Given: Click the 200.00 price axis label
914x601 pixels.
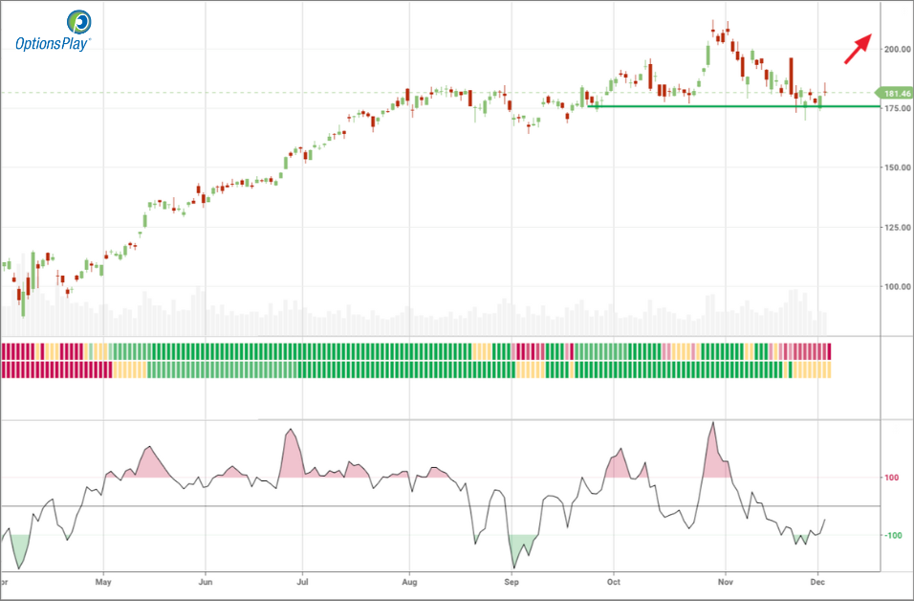Looking at the screenshot, I should [897, 49].
